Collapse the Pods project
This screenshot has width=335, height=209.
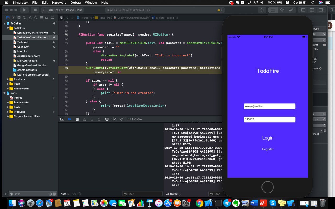5,93
